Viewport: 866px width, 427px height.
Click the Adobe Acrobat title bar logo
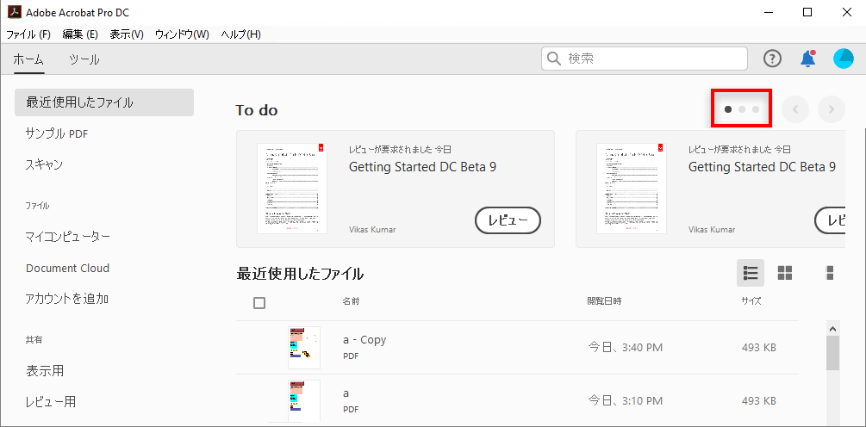tap(14, 12)
